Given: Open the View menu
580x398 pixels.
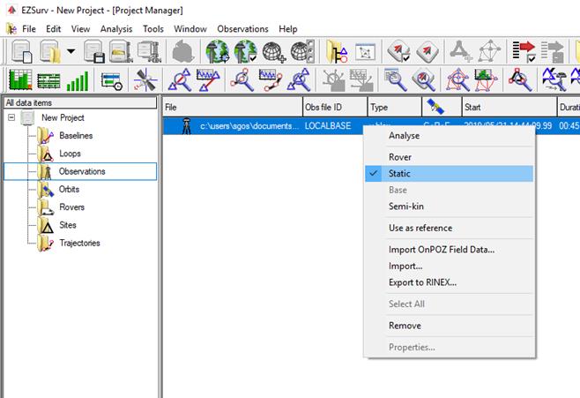Looking at the screenshot, I should (x=80, y=29).
